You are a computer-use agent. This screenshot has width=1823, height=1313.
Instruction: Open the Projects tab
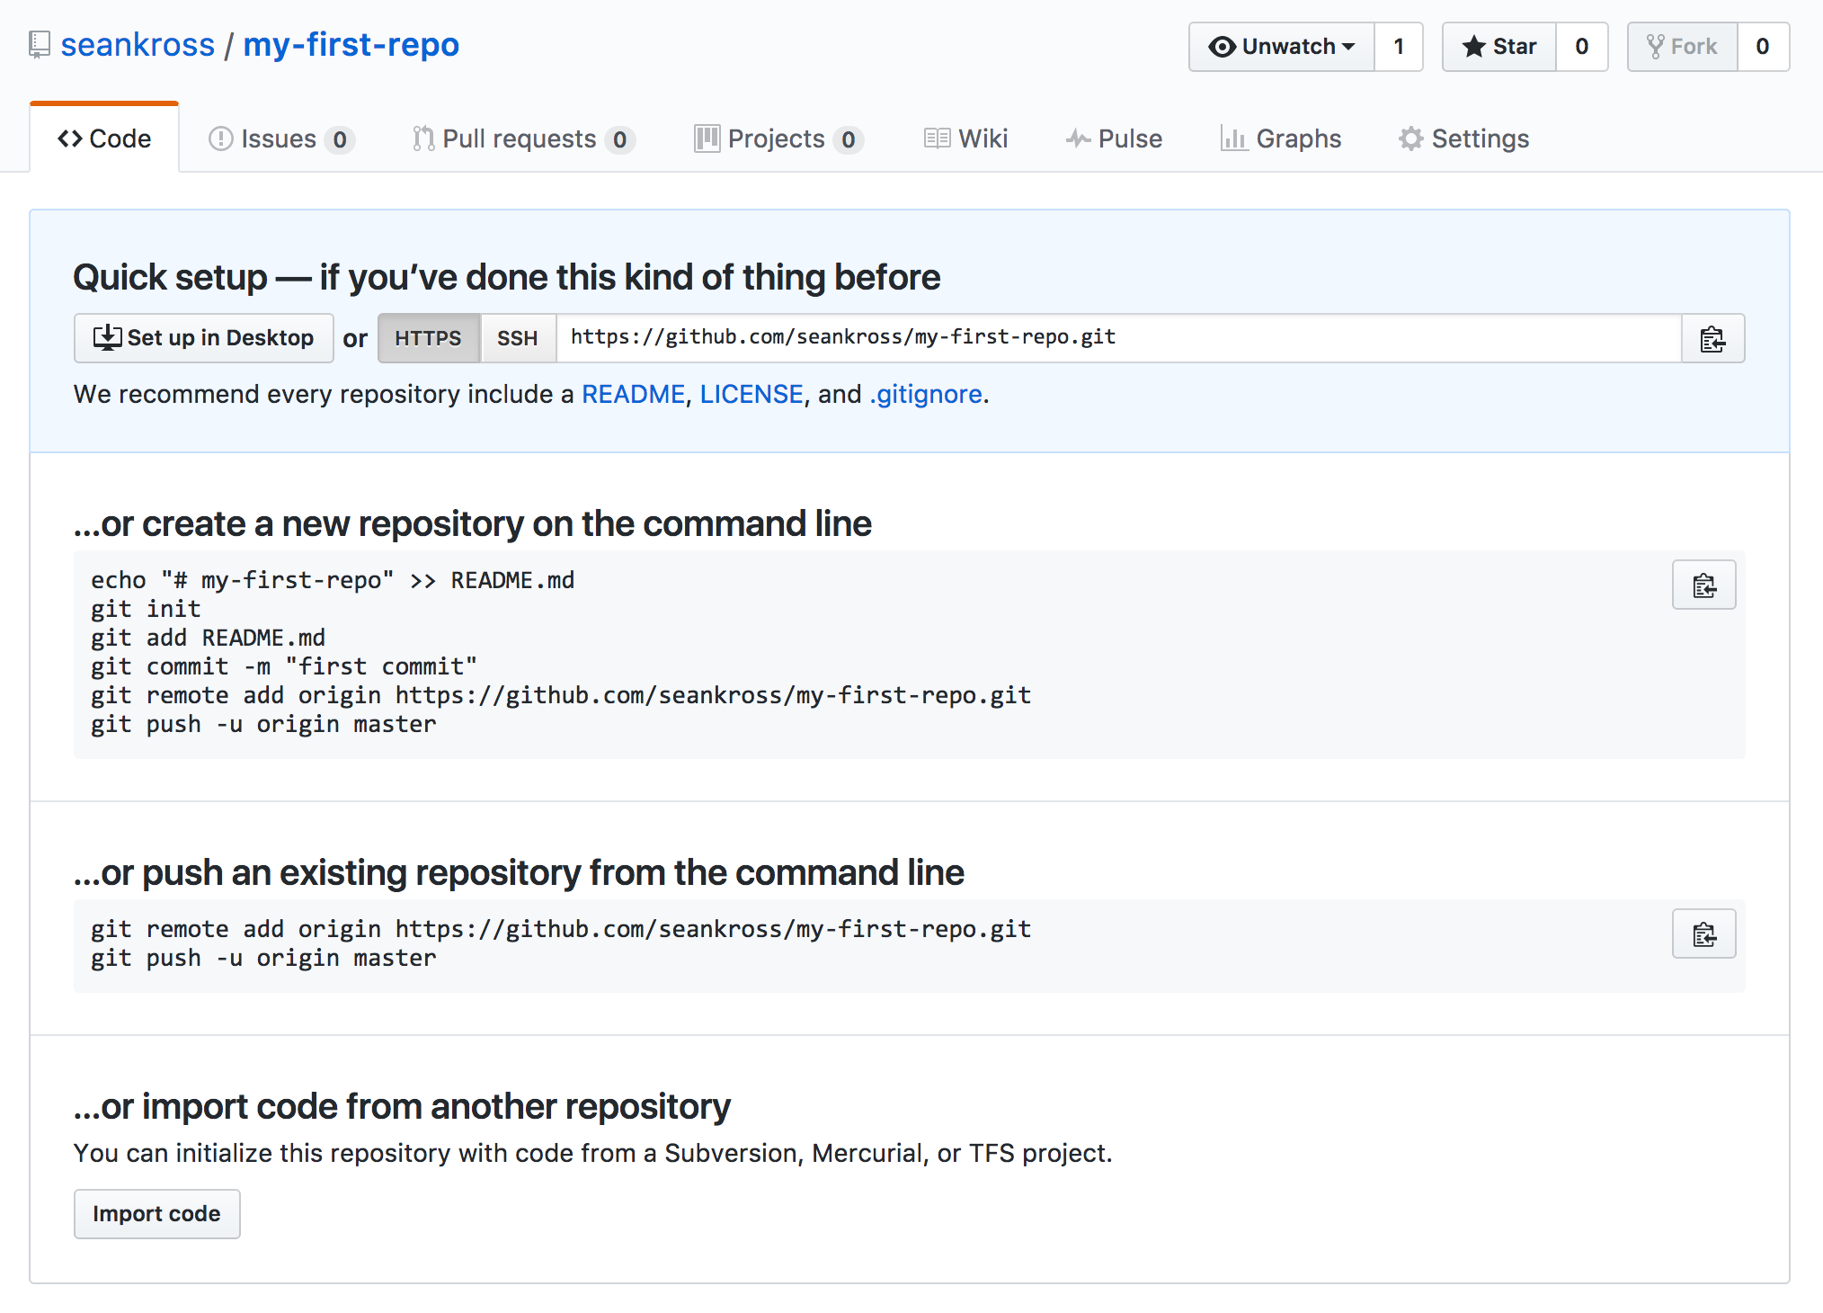tap(778, 139)
